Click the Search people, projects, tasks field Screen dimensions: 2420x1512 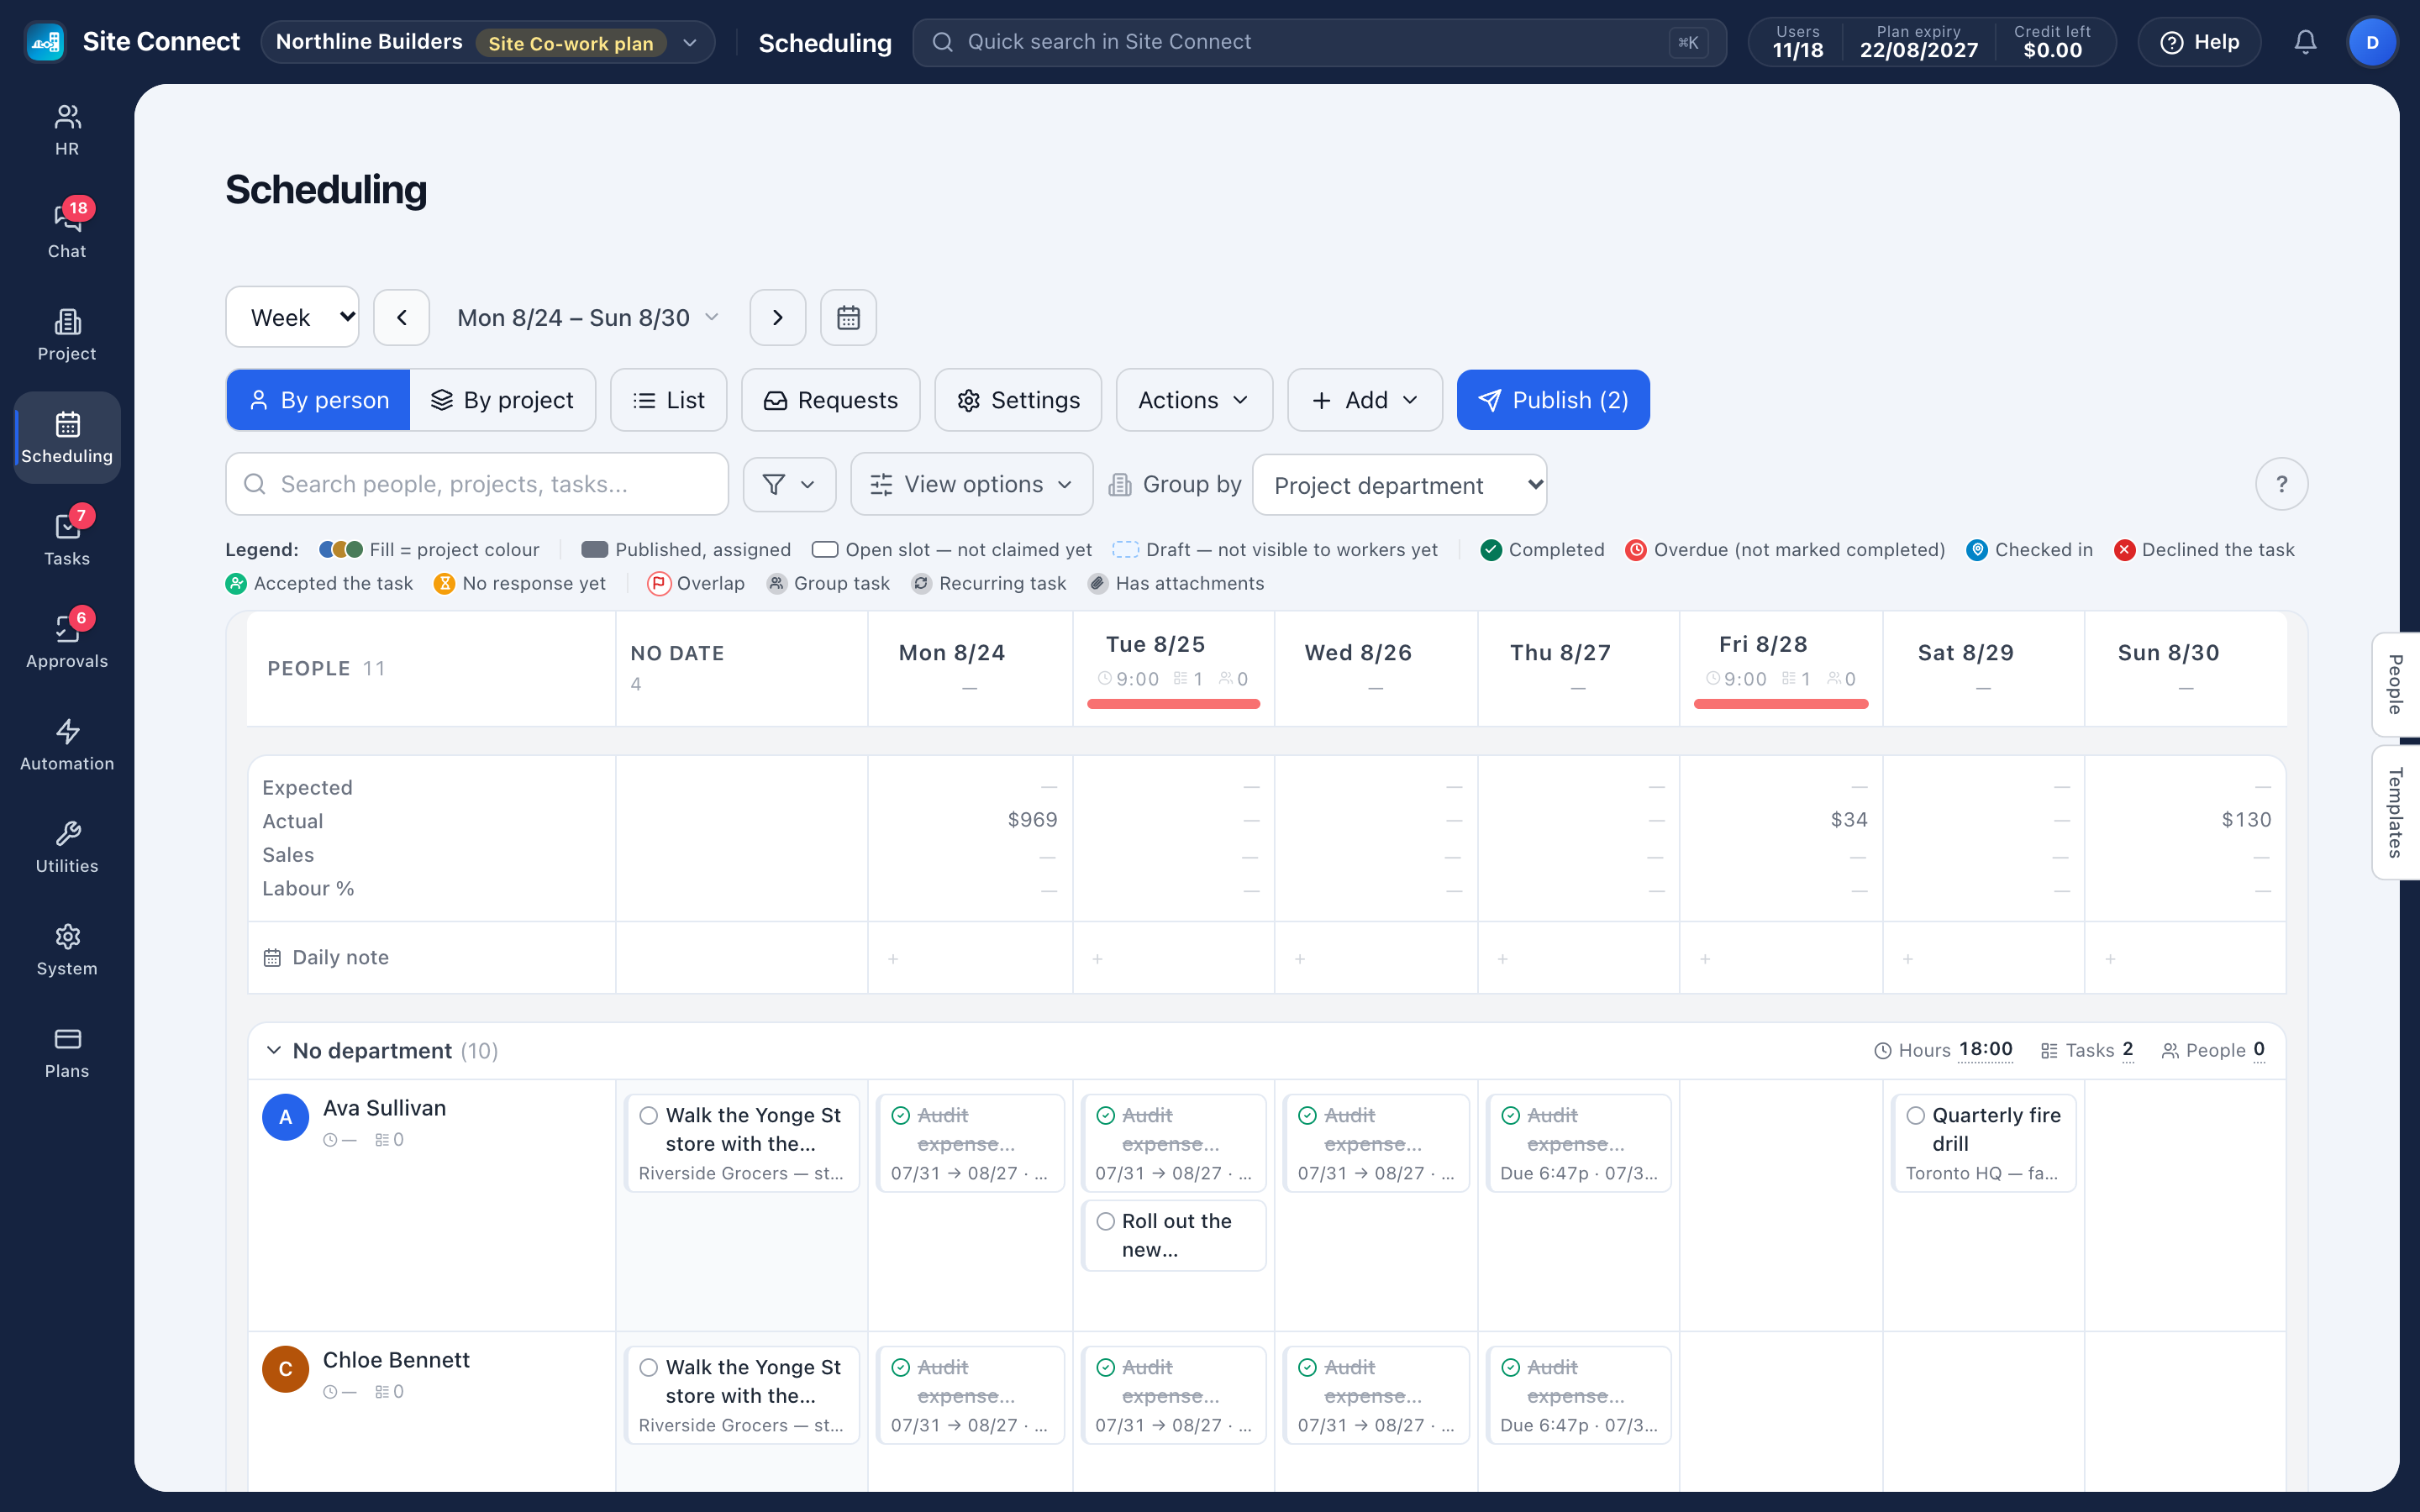(x=477, y=484)
